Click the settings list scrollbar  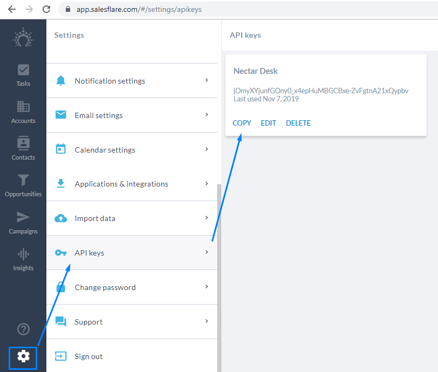point(220,278)
